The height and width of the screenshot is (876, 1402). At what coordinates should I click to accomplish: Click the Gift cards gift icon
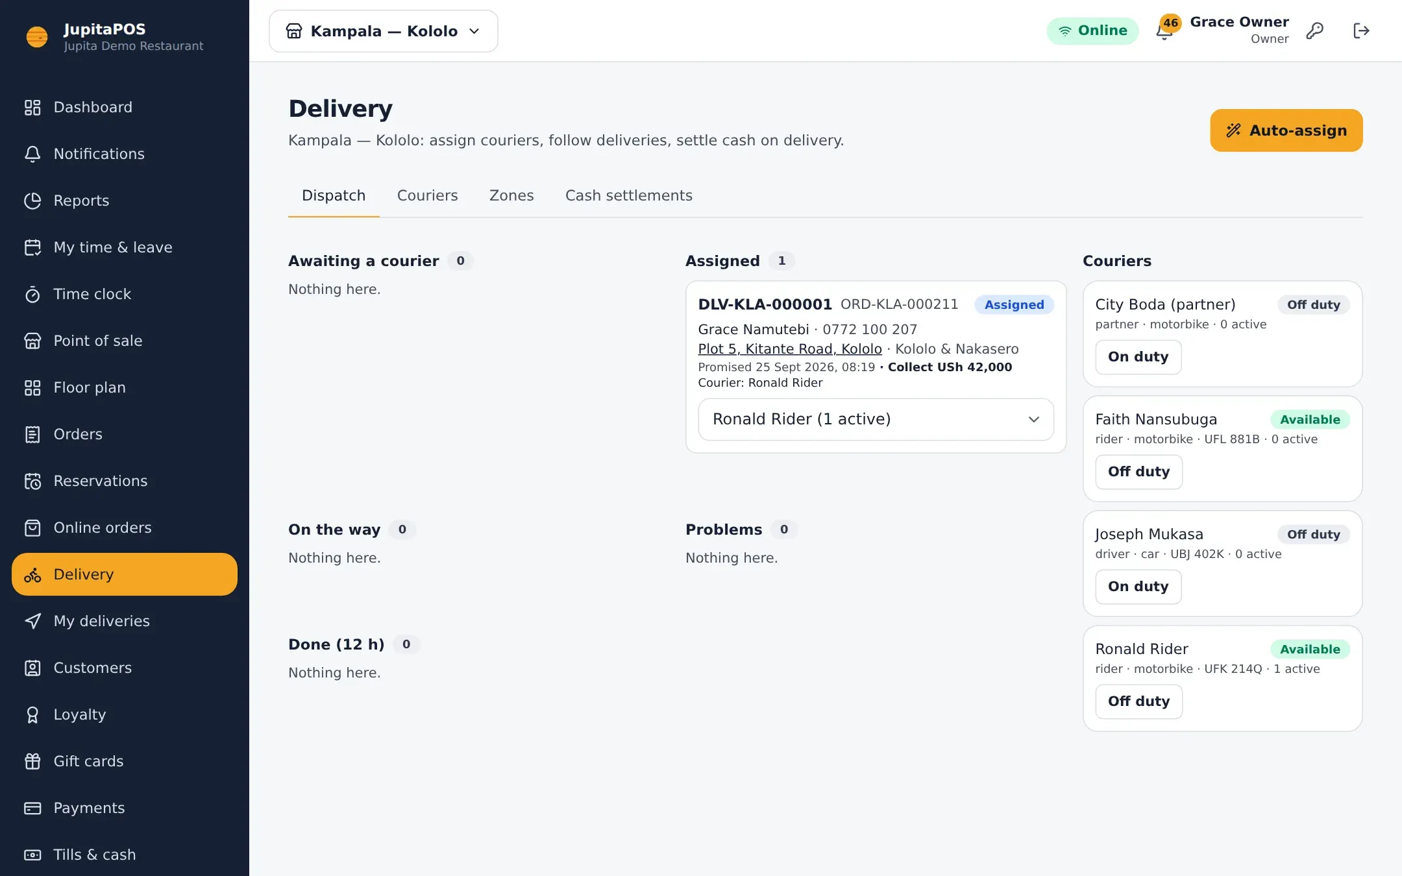[x=32, y=761]
